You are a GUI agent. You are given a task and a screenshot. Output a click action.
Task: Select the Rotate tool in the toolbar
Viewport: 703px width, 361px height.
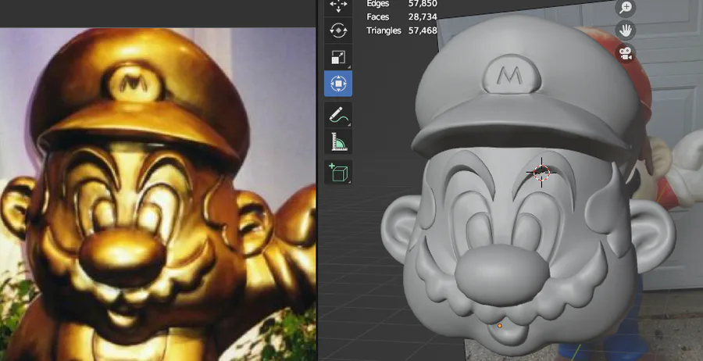point(338,30)
